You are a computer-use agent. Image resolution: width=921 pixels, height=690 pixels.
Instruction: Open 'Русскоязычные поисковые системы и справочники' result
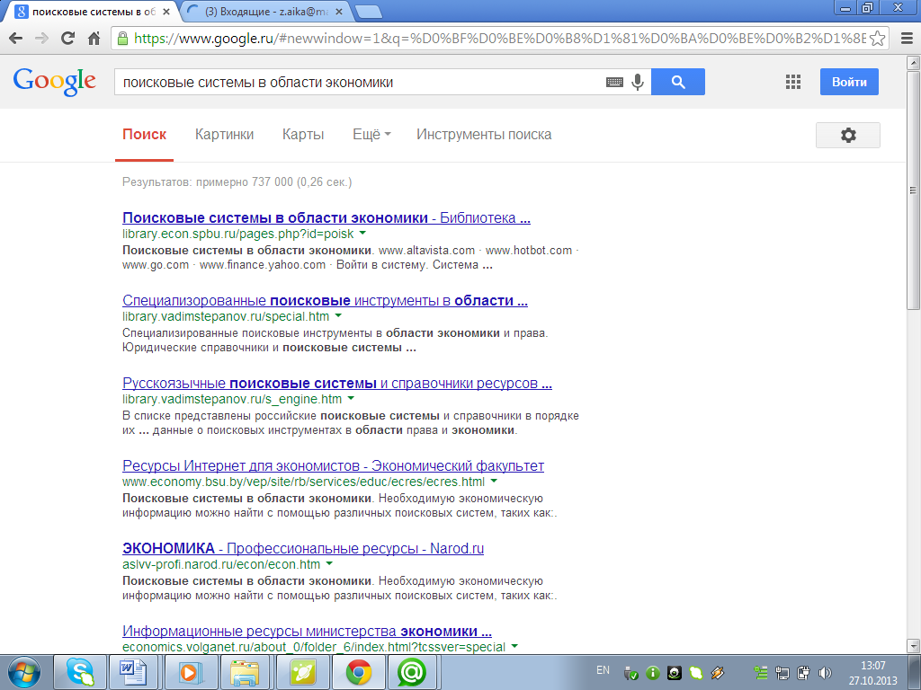337,383
